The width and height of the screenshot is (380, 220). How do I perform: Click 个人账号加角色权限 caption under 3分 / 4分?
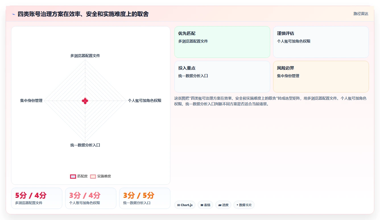point(84,203)
